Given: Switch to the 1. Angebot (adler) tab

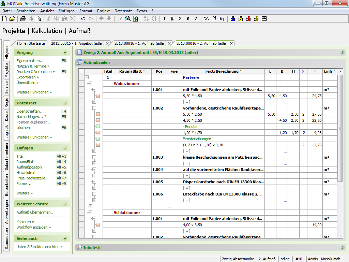Looking at the screenshot, I should [77, 43].
